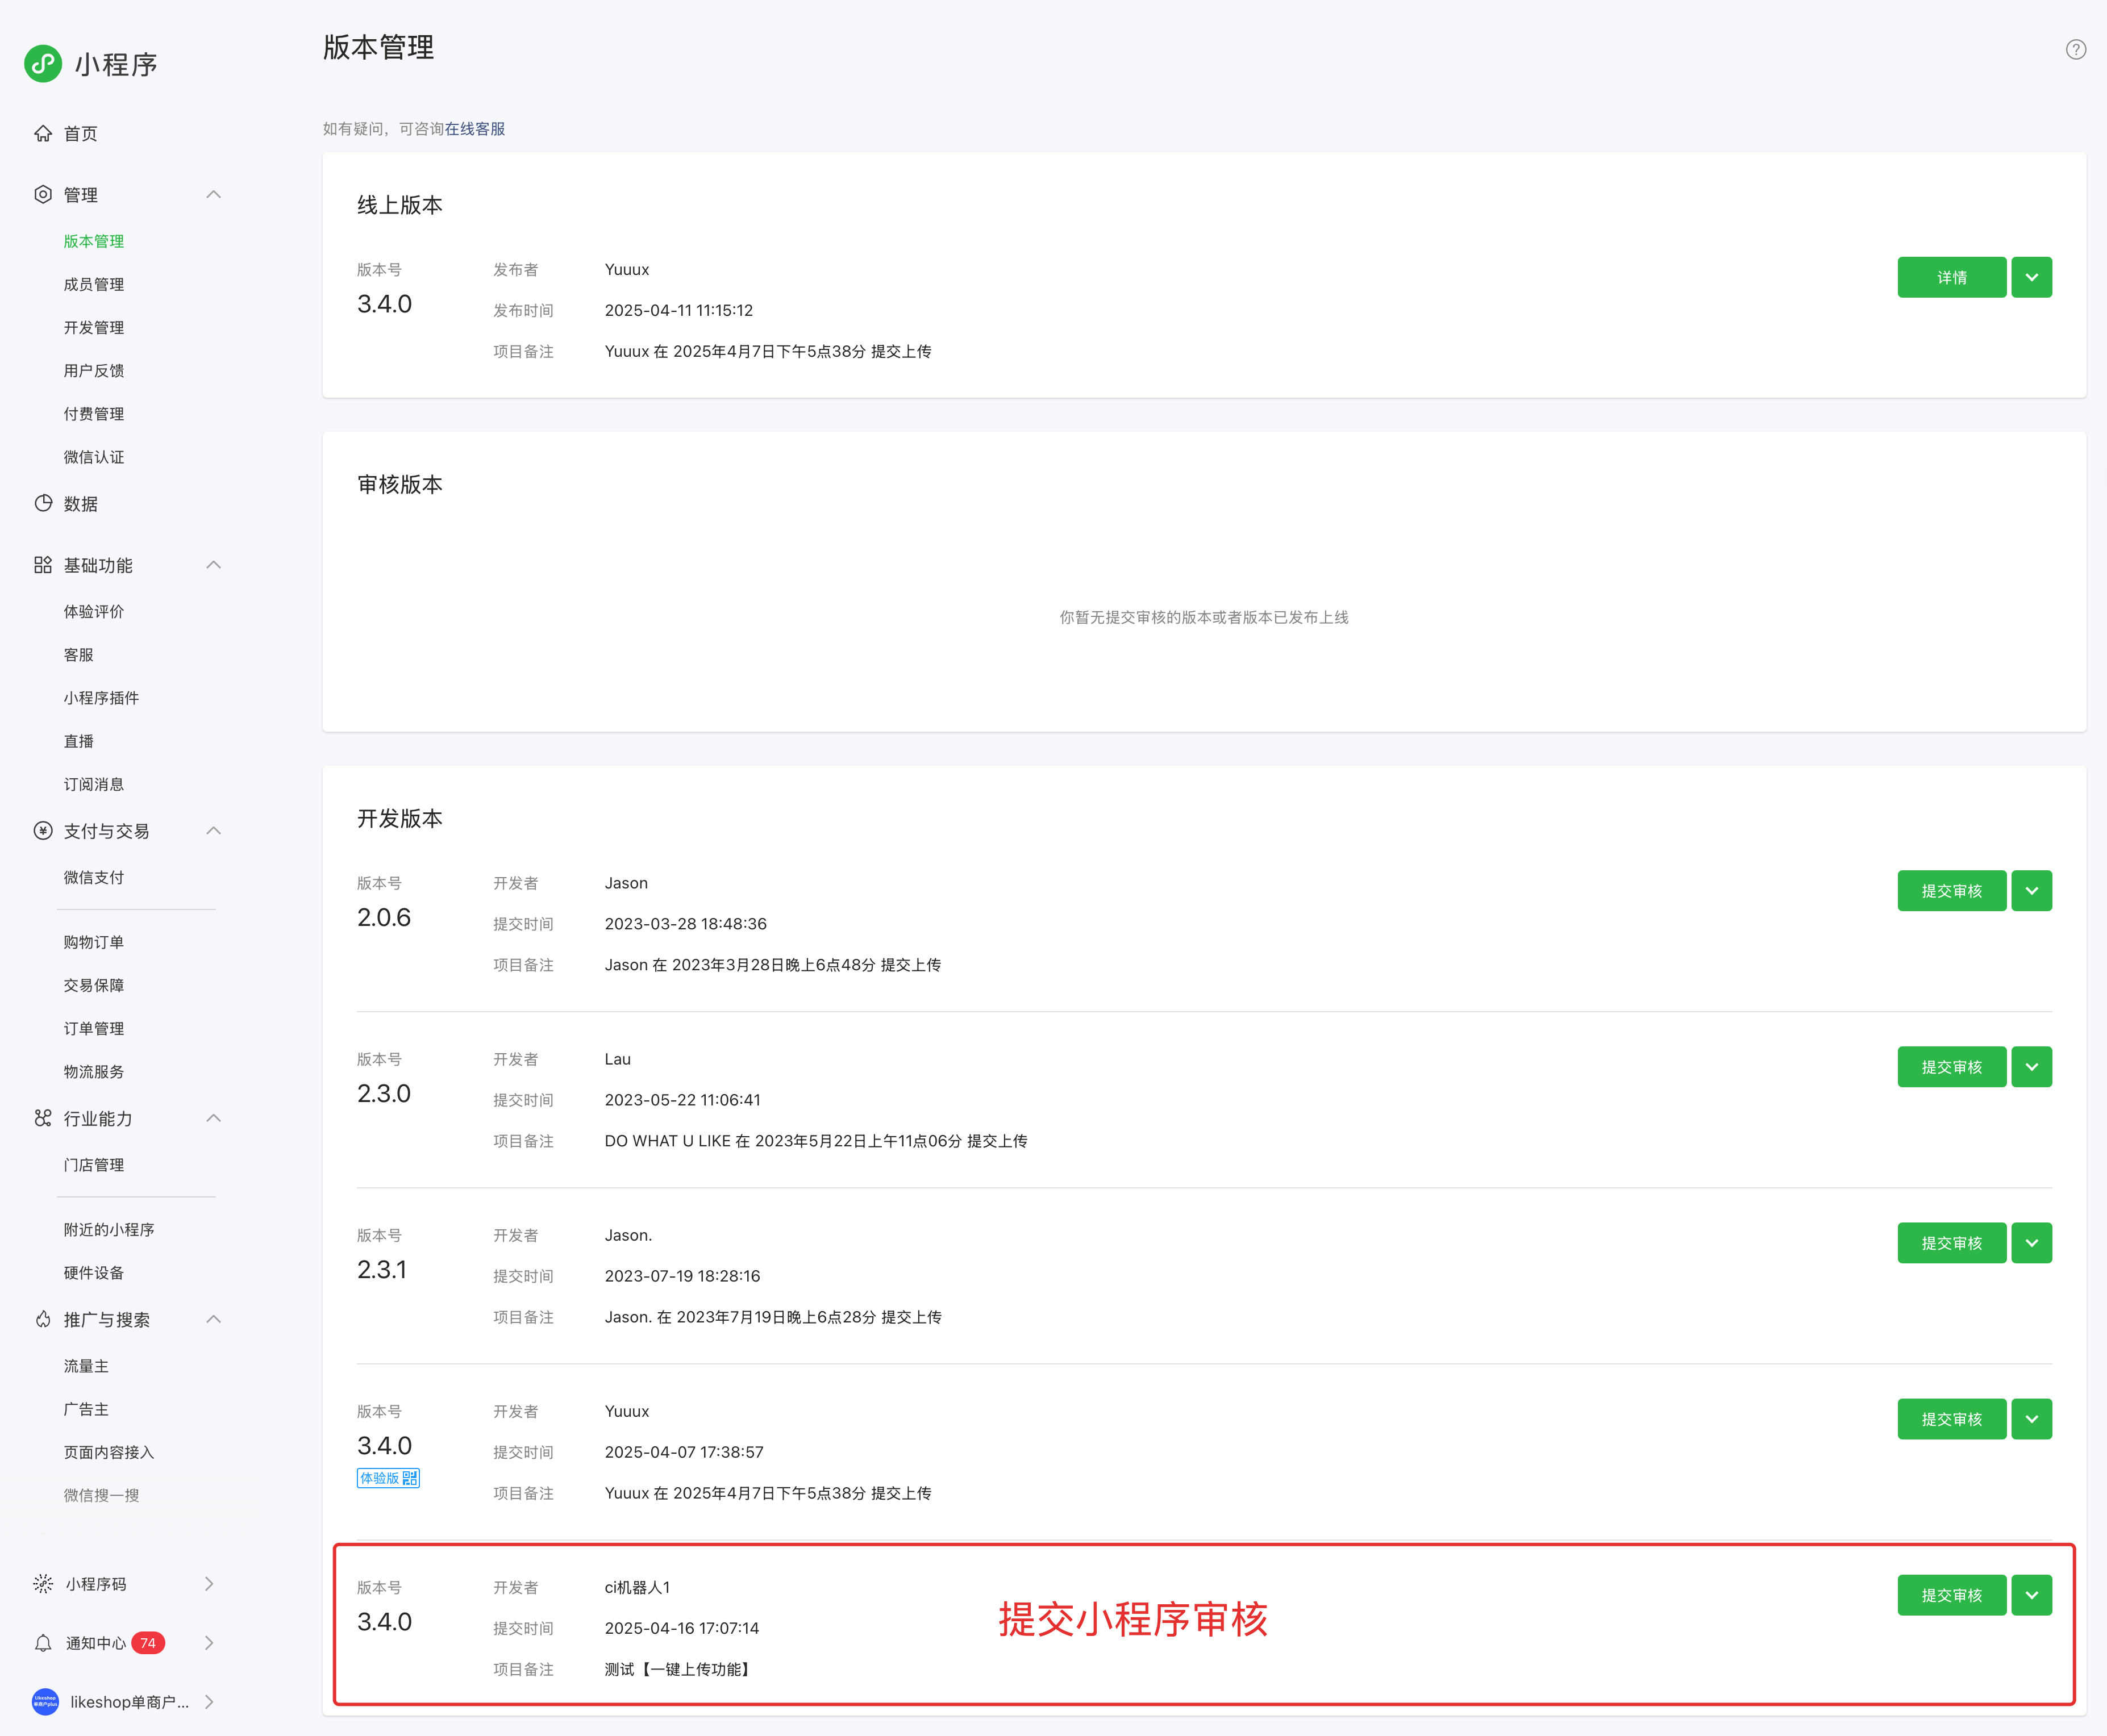Image resolution: width=2107 pixels, height=1736 pixels.
Task: Collapse the 推广与搜索 sidebar section
Action: coord(213,1319)
